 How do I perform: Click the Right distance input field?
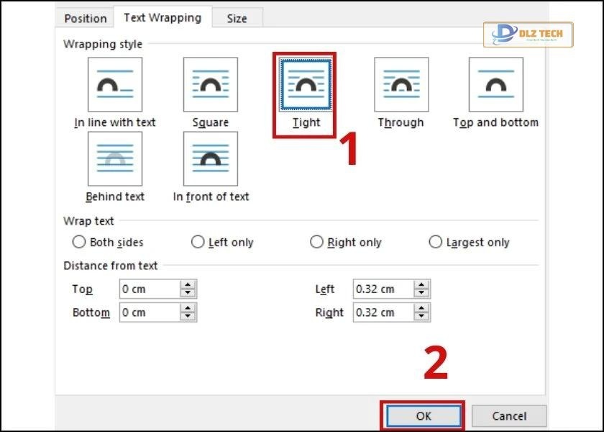pyautogui.click(x=382, y=312)
